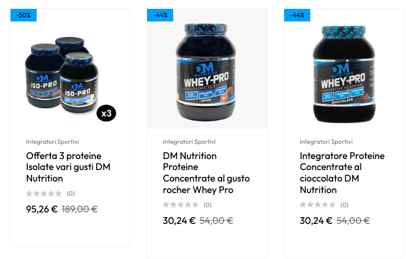
Task: Click review count (0) under rocher product
Action: [207, 205]
